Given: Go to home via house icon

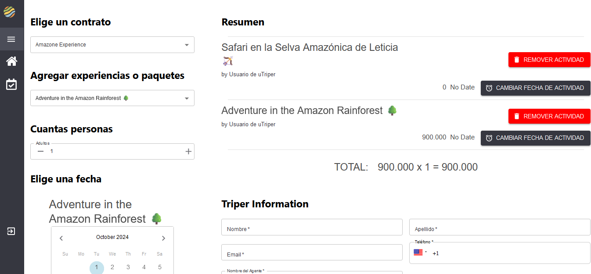Looking at the screenshot, I should click(x=11, y=61).
